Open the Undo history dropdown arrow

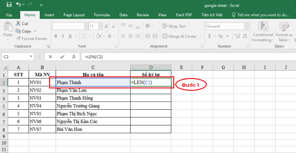[24, 5]
